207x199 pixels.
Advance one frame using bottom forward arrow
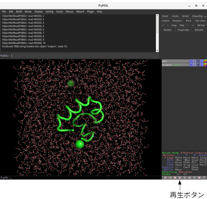click(x=185, y=178)
